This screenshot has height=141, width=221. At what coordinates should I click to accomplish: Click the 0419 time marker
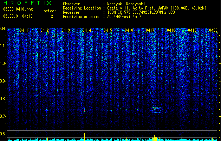192,30
